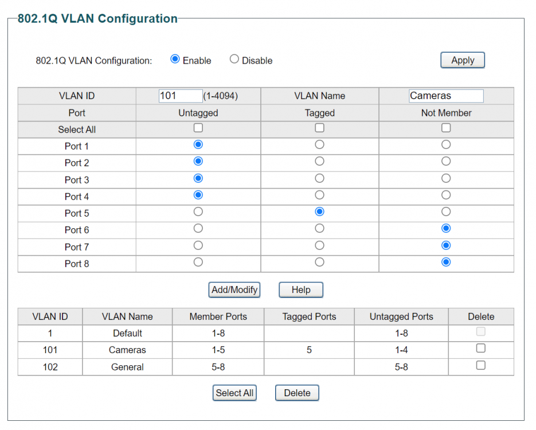Focus the VLAN ID input field
This screenshot has height=430, width=536.
(x=181, y=96)
